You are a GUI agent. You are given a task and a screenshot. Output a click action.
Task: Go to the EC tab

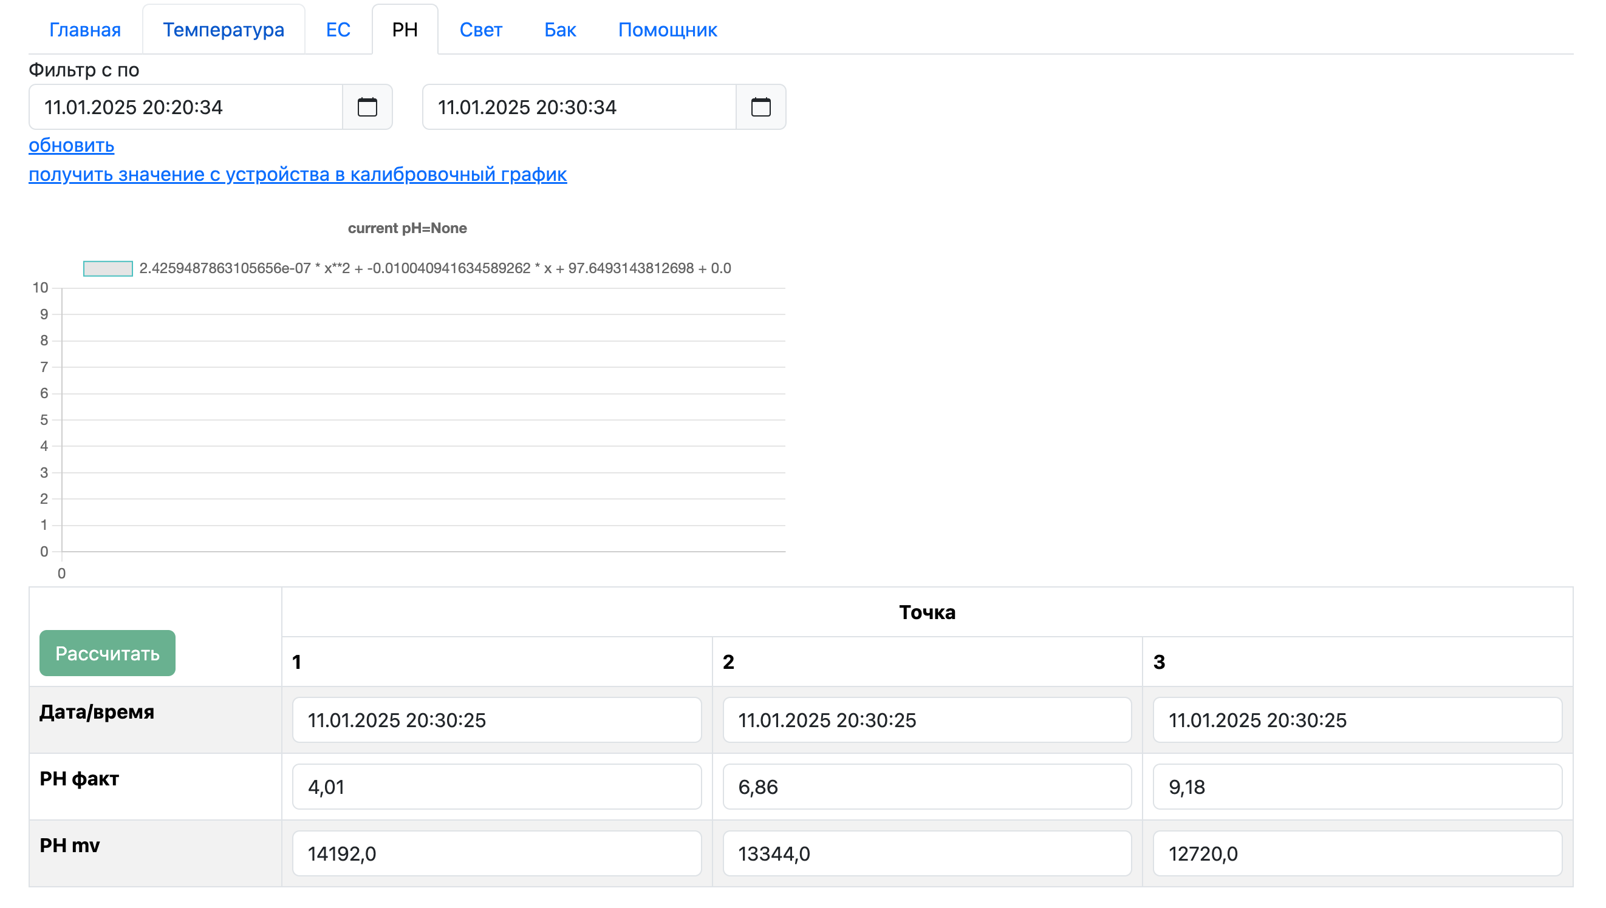click(x=338, y=30)
